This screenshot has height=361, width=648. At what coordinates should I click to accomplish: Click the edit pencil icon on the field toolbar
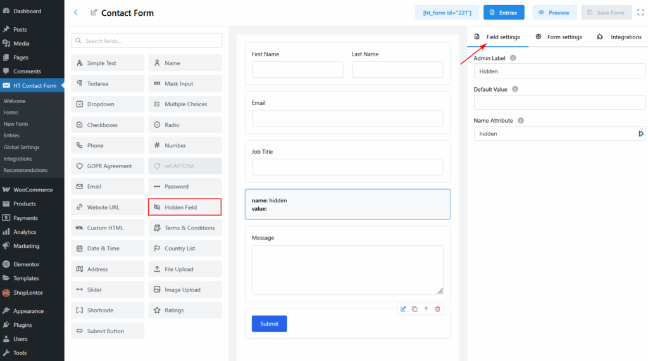[x=403, y=309]
